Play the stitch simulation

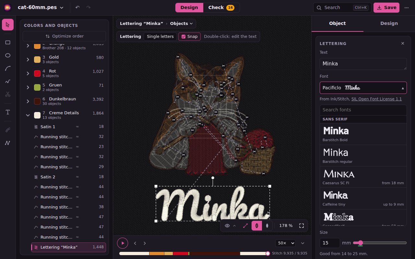point(123,243)
